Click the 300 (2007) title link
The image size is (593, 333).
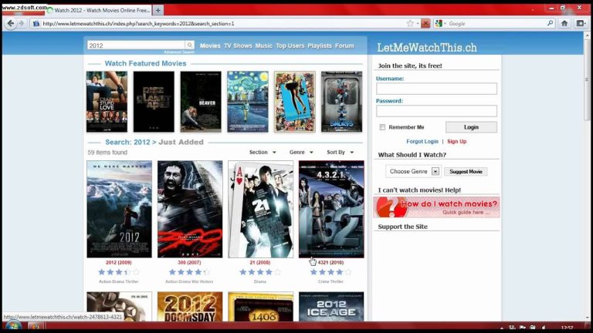point(189,262)
